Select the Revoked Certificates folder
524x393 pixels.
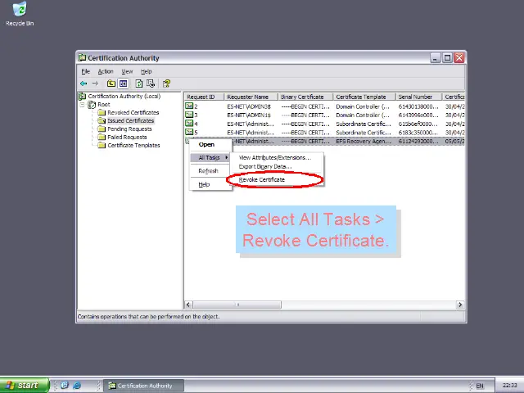point(133,113)
